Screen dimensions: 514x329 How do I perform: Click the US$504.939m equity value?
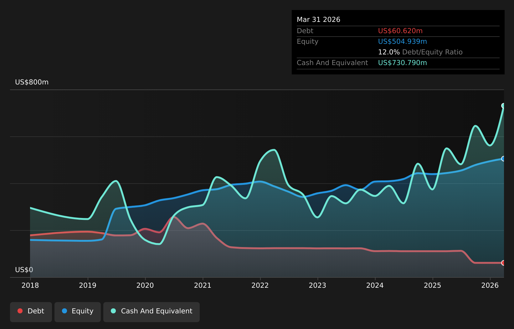tap(403, 42)
